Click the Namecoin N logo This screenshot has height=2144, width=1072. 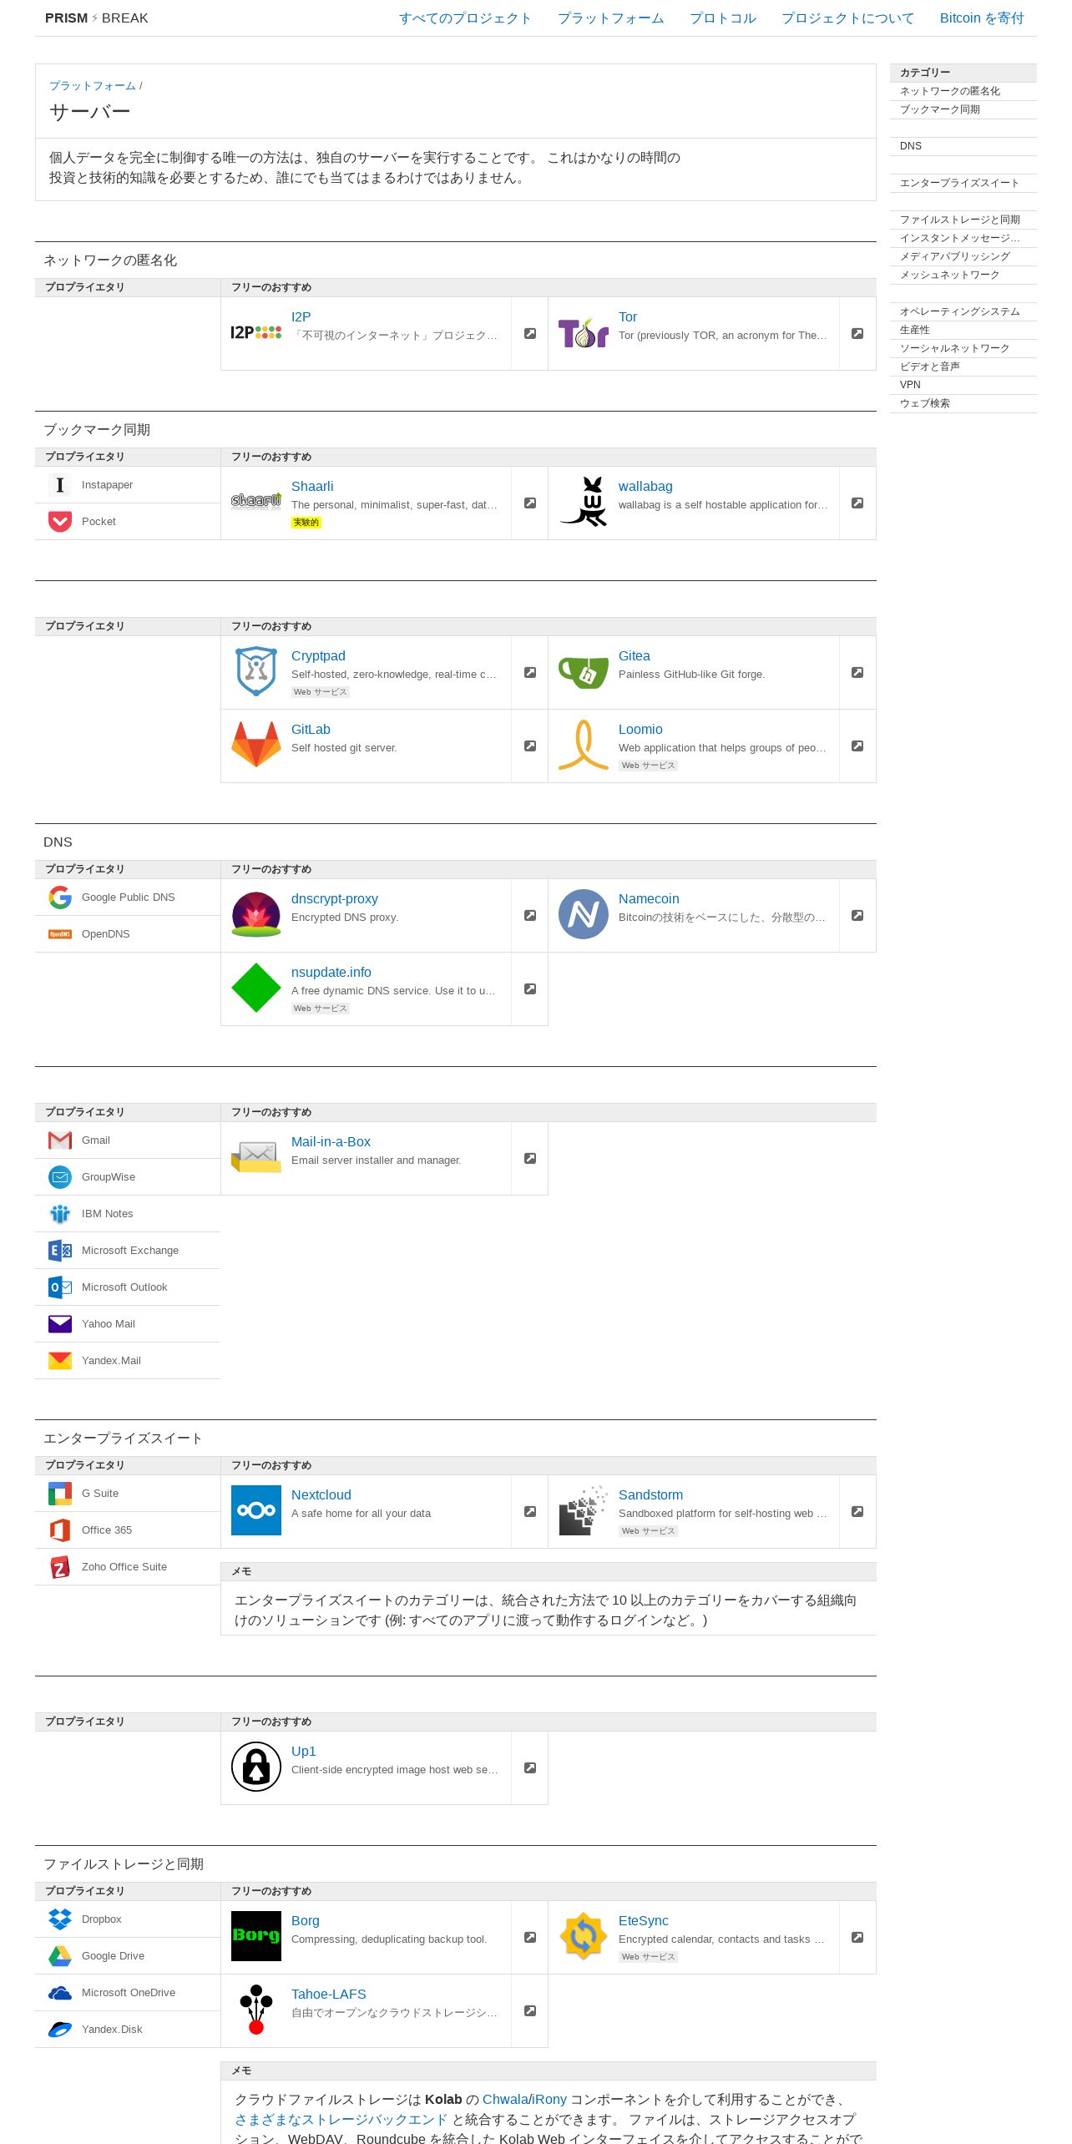coord(583,914)
